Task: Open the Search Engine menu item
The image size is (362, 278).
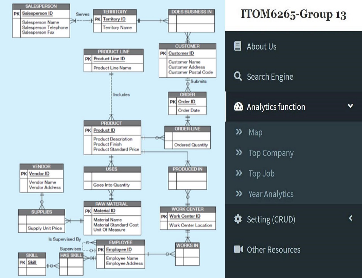Action: click(270, 77)
